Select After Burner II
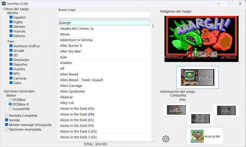 click(x=105, y=46)
